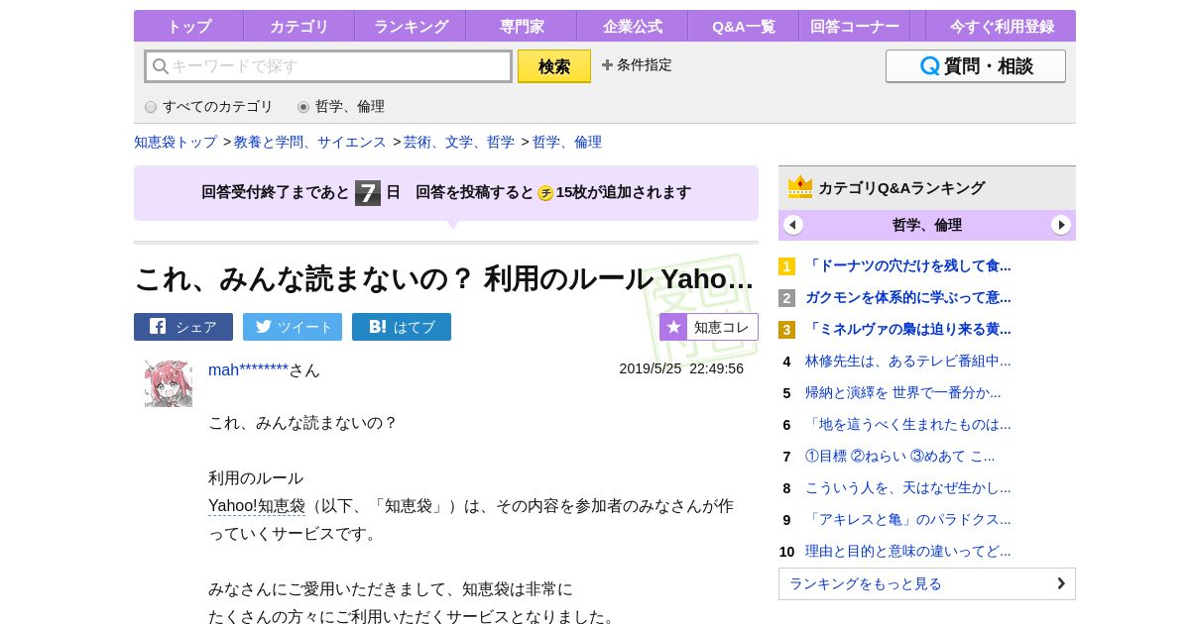Open 今すぐ利用登録 tab
1190x624 pixels.
[1001, 26]
